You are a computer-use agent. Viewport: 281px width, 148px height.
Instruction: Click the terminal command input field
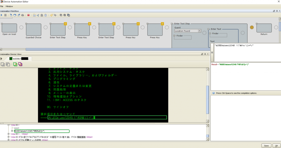107,118
